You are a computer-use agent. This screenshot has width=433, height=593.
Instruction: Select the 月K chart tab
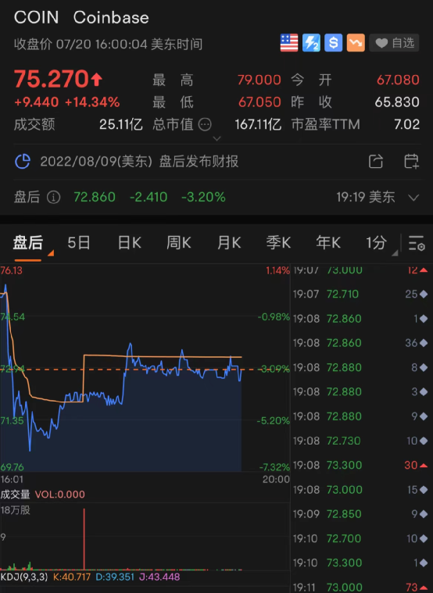tap(229, 243)
